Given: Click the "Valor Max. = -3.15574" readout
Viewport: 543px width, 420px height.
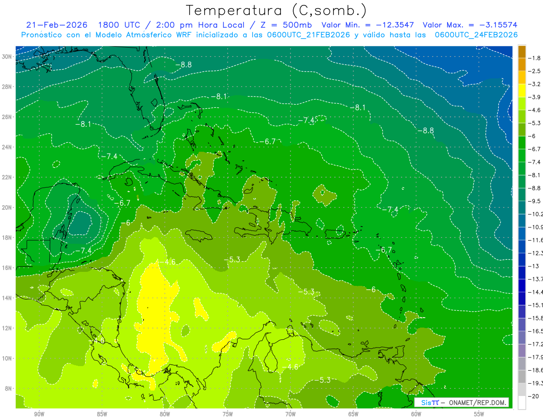Looking at the screenshot, I should pyautogui.click(x=470, y=25).
